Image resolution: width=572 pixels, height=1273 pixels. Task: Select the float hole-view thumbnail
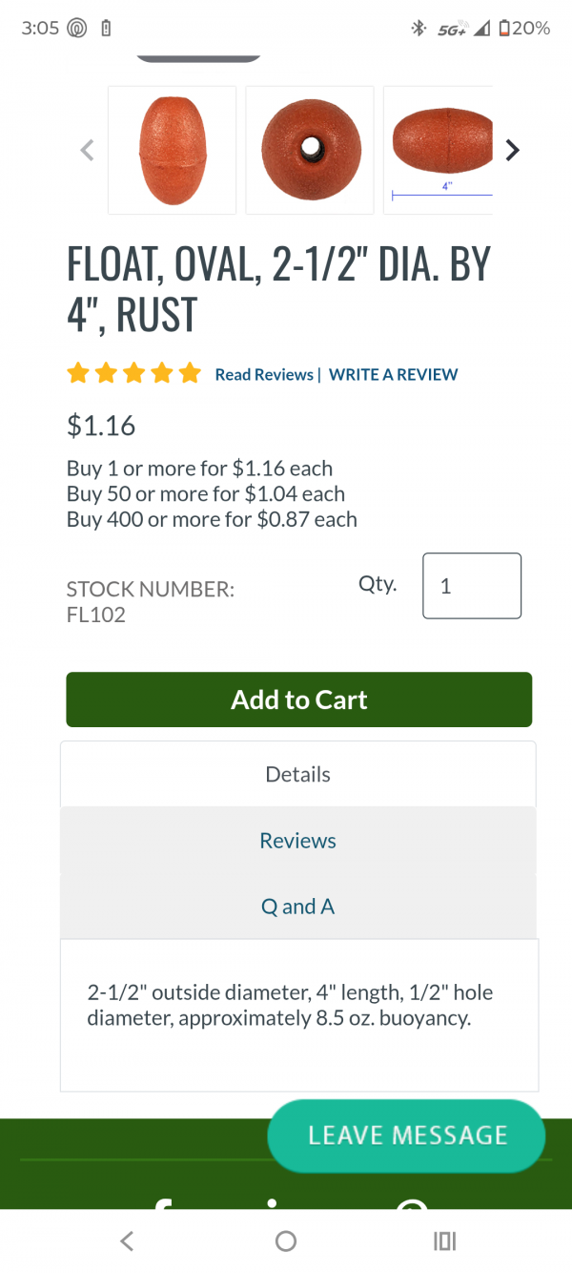pyautogui.click(x=310, y=150)
